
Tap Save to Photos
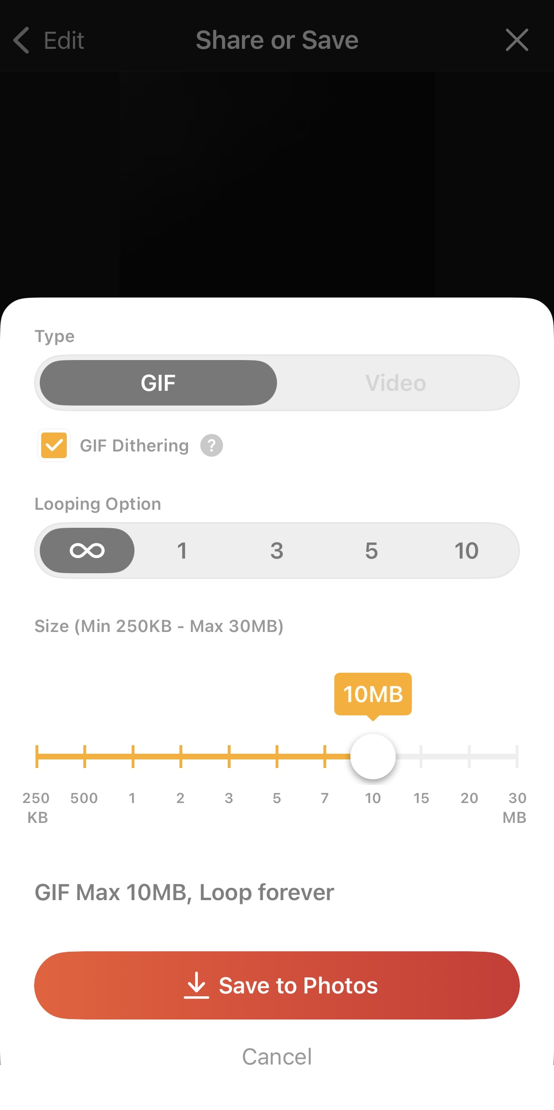coord(277,985)
